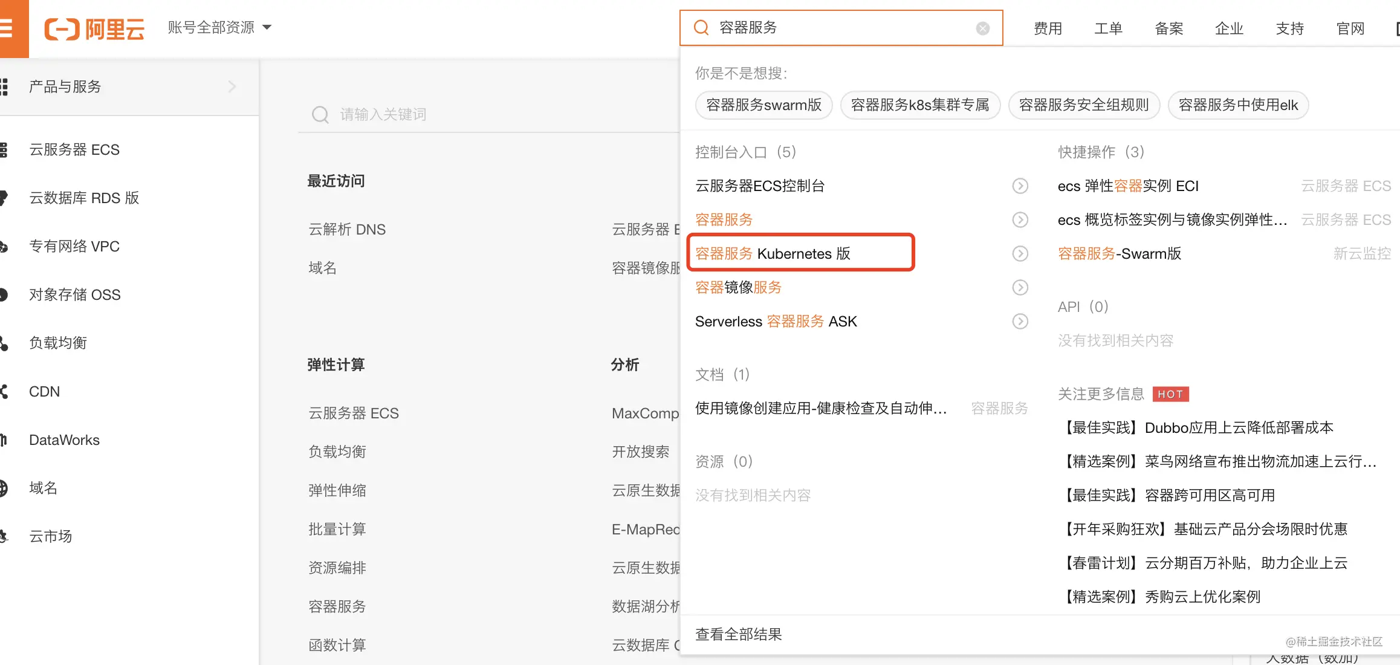Click arrow icon beside 容器服务 Kubernetes 版

click(x=1020, y=253)
